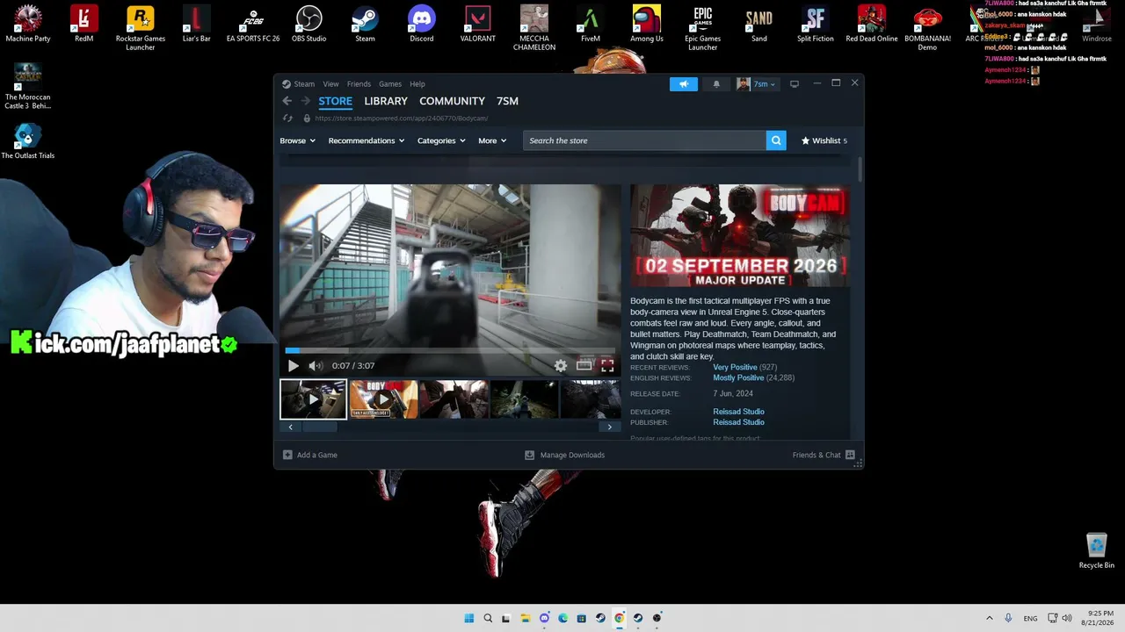The height and width of the screenshot is (632, 1125).
Task: Open the EA SPORTS FC 26 shortcut
Action: 253,24
